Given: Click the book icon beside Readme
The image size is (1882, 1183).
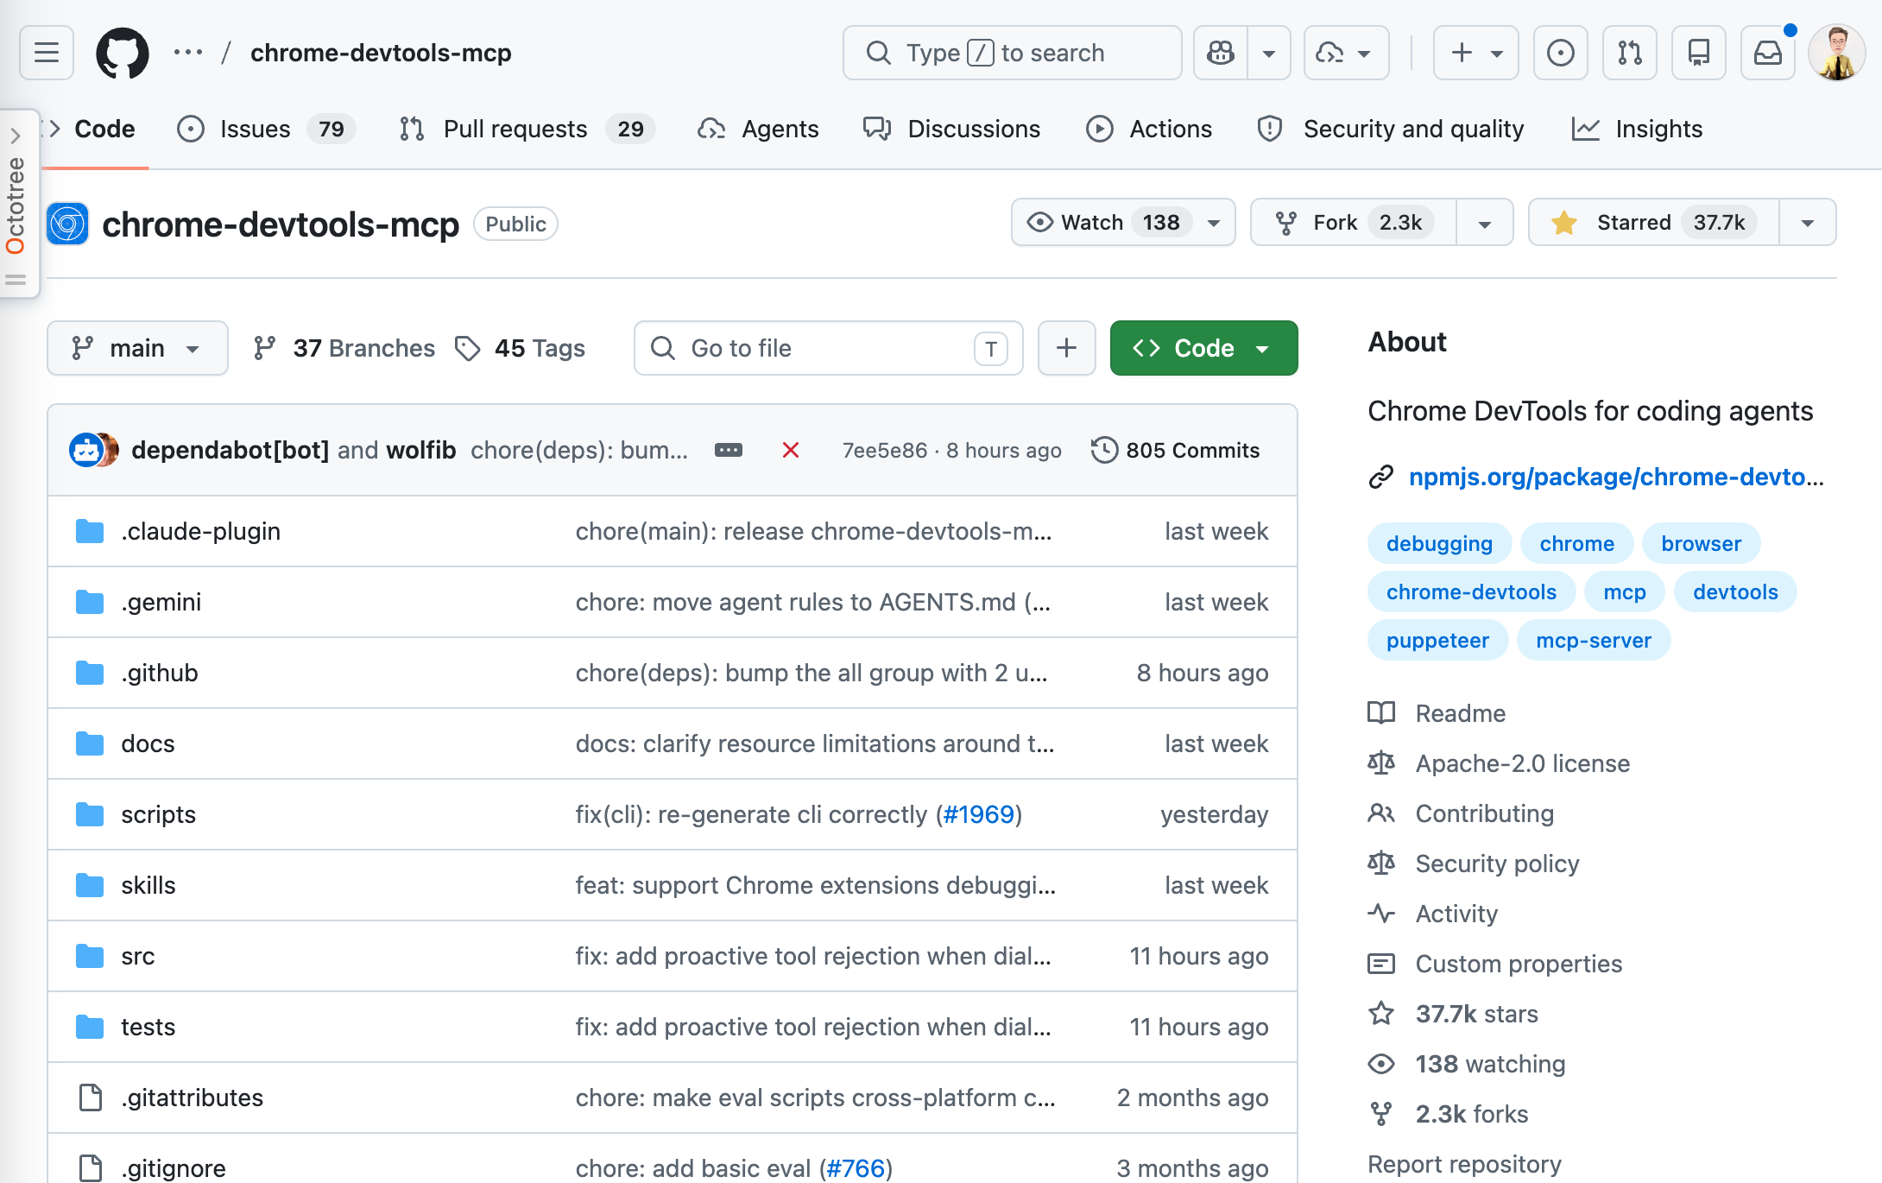Looking at the screenshot, I should click(x=1381, y=713).
